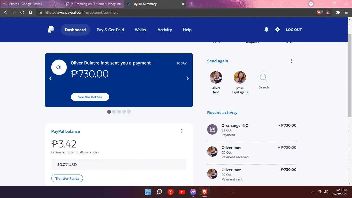
Task: Click "Estimated total of all currencies" text
Action: point(75,152)
